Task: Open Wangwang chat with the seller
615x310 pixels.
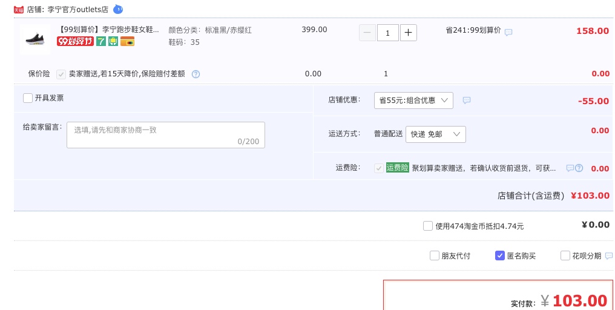Action: [x=118, y=9]
